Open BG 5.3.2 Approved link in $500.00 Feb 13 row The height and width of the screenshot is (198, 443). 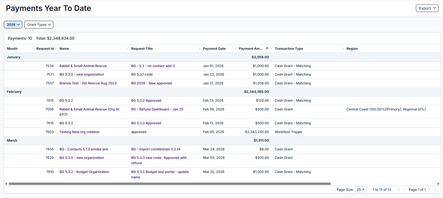tap(146, 123)
